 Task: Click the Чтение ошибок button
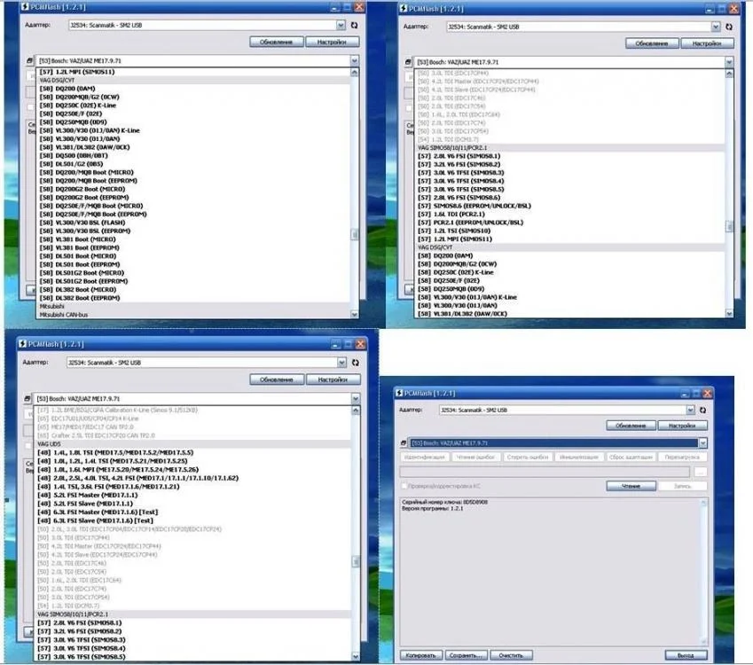coord(476,458)
